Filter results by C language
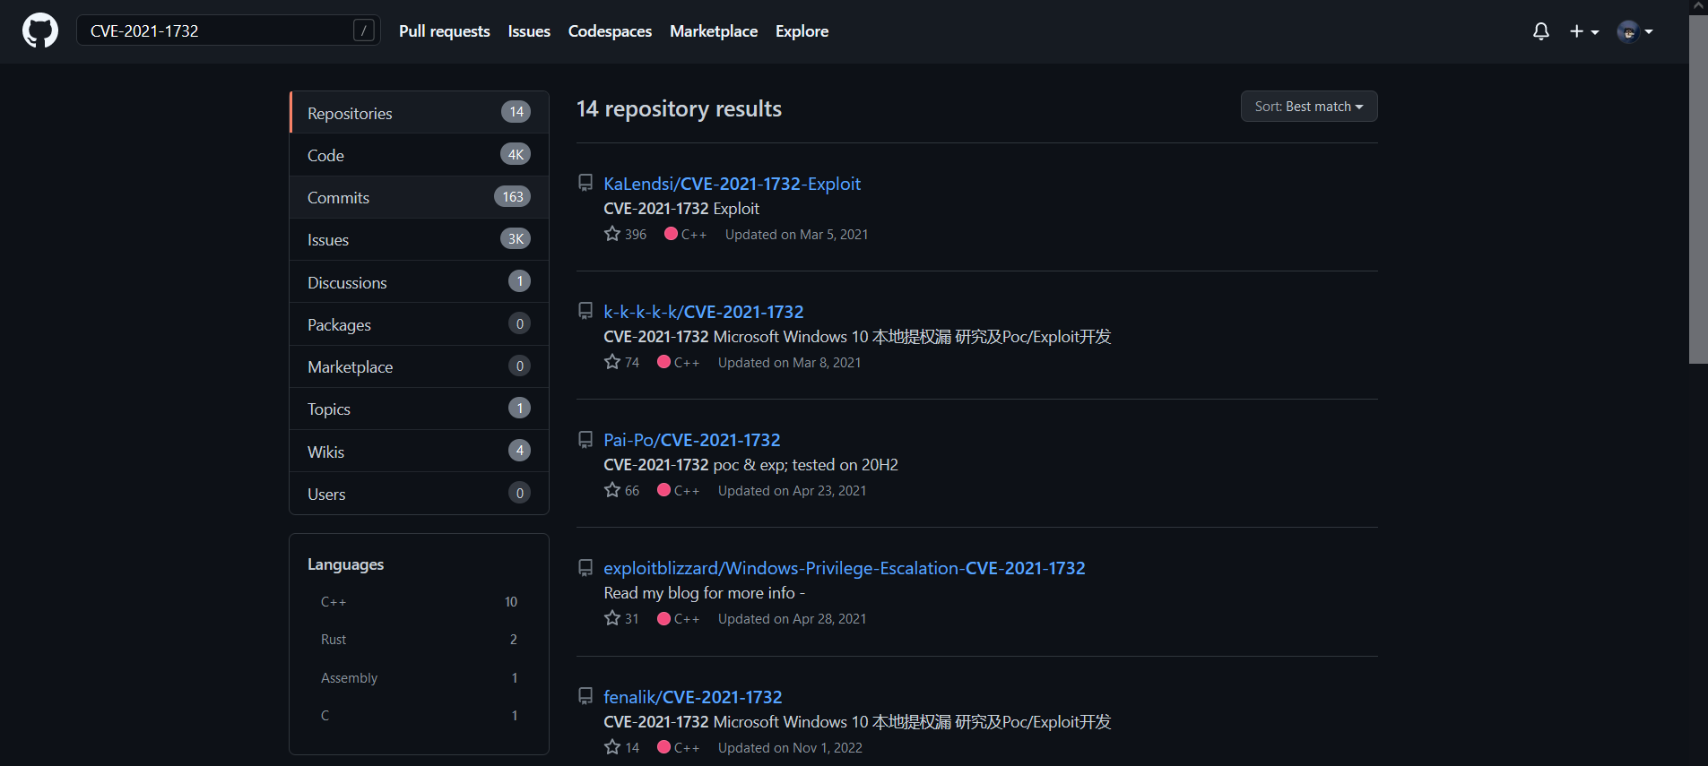The width and height of the screenshot is (1708, 766). [x=419, y=716]
